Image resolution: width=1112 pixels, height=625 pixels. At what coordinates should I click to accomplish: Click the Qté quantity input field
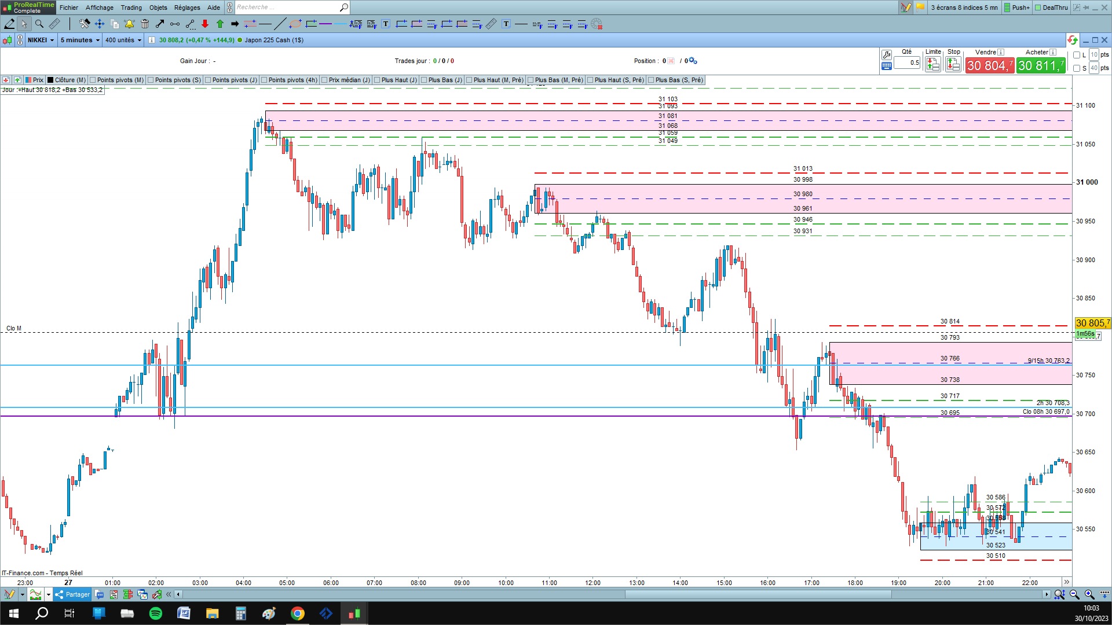pyautogui.click(x=907, y=62)
